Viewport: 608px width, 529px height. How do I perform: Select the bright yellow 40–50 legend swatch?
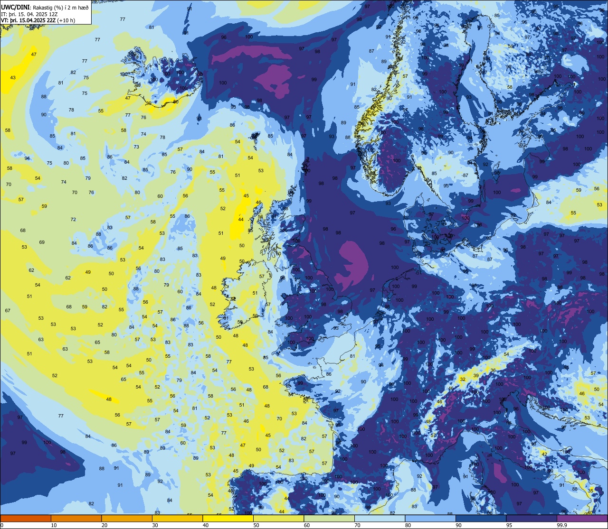click(x=228, y=518)
